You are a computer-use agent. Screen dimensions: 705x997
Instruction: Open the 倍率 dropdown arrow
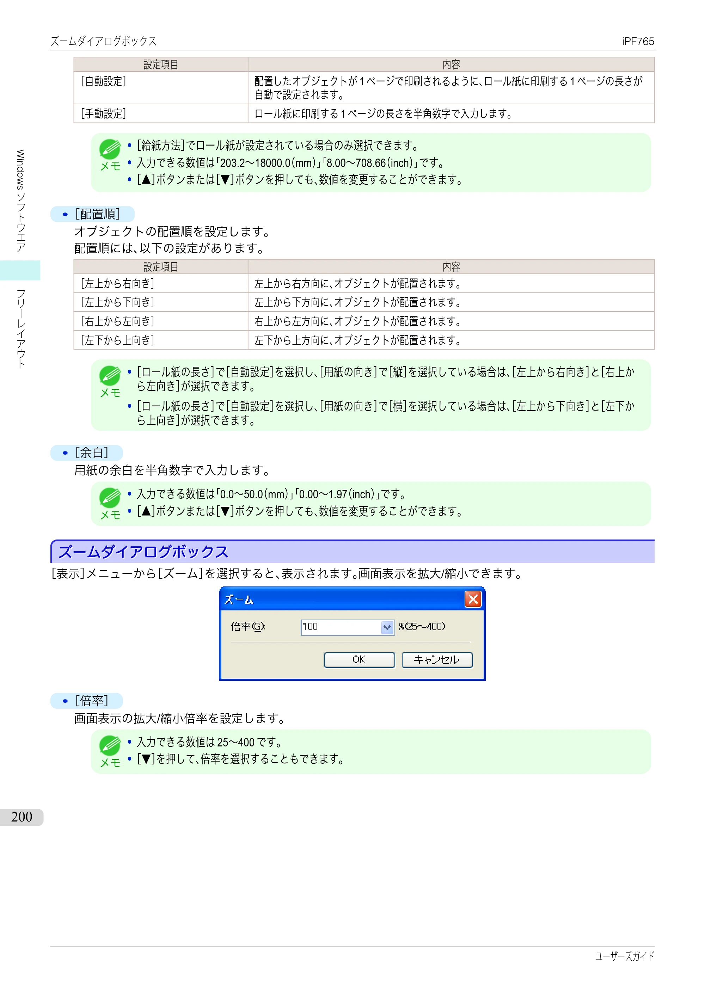(x=387, y=627)
